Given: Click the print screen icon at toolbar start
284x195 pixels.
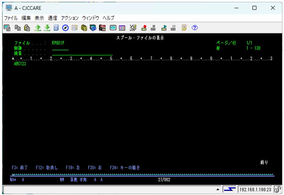Looking at the screenshot, I should 7,28.
